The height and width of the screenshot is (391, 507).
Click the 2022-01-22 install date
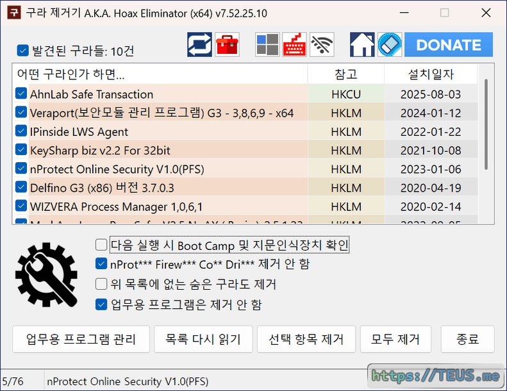pyautogui.click(x=431, y=131)
